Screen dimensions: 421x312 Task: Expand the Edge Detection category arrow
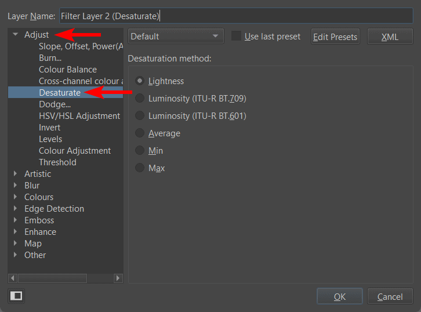click(16, 209)
